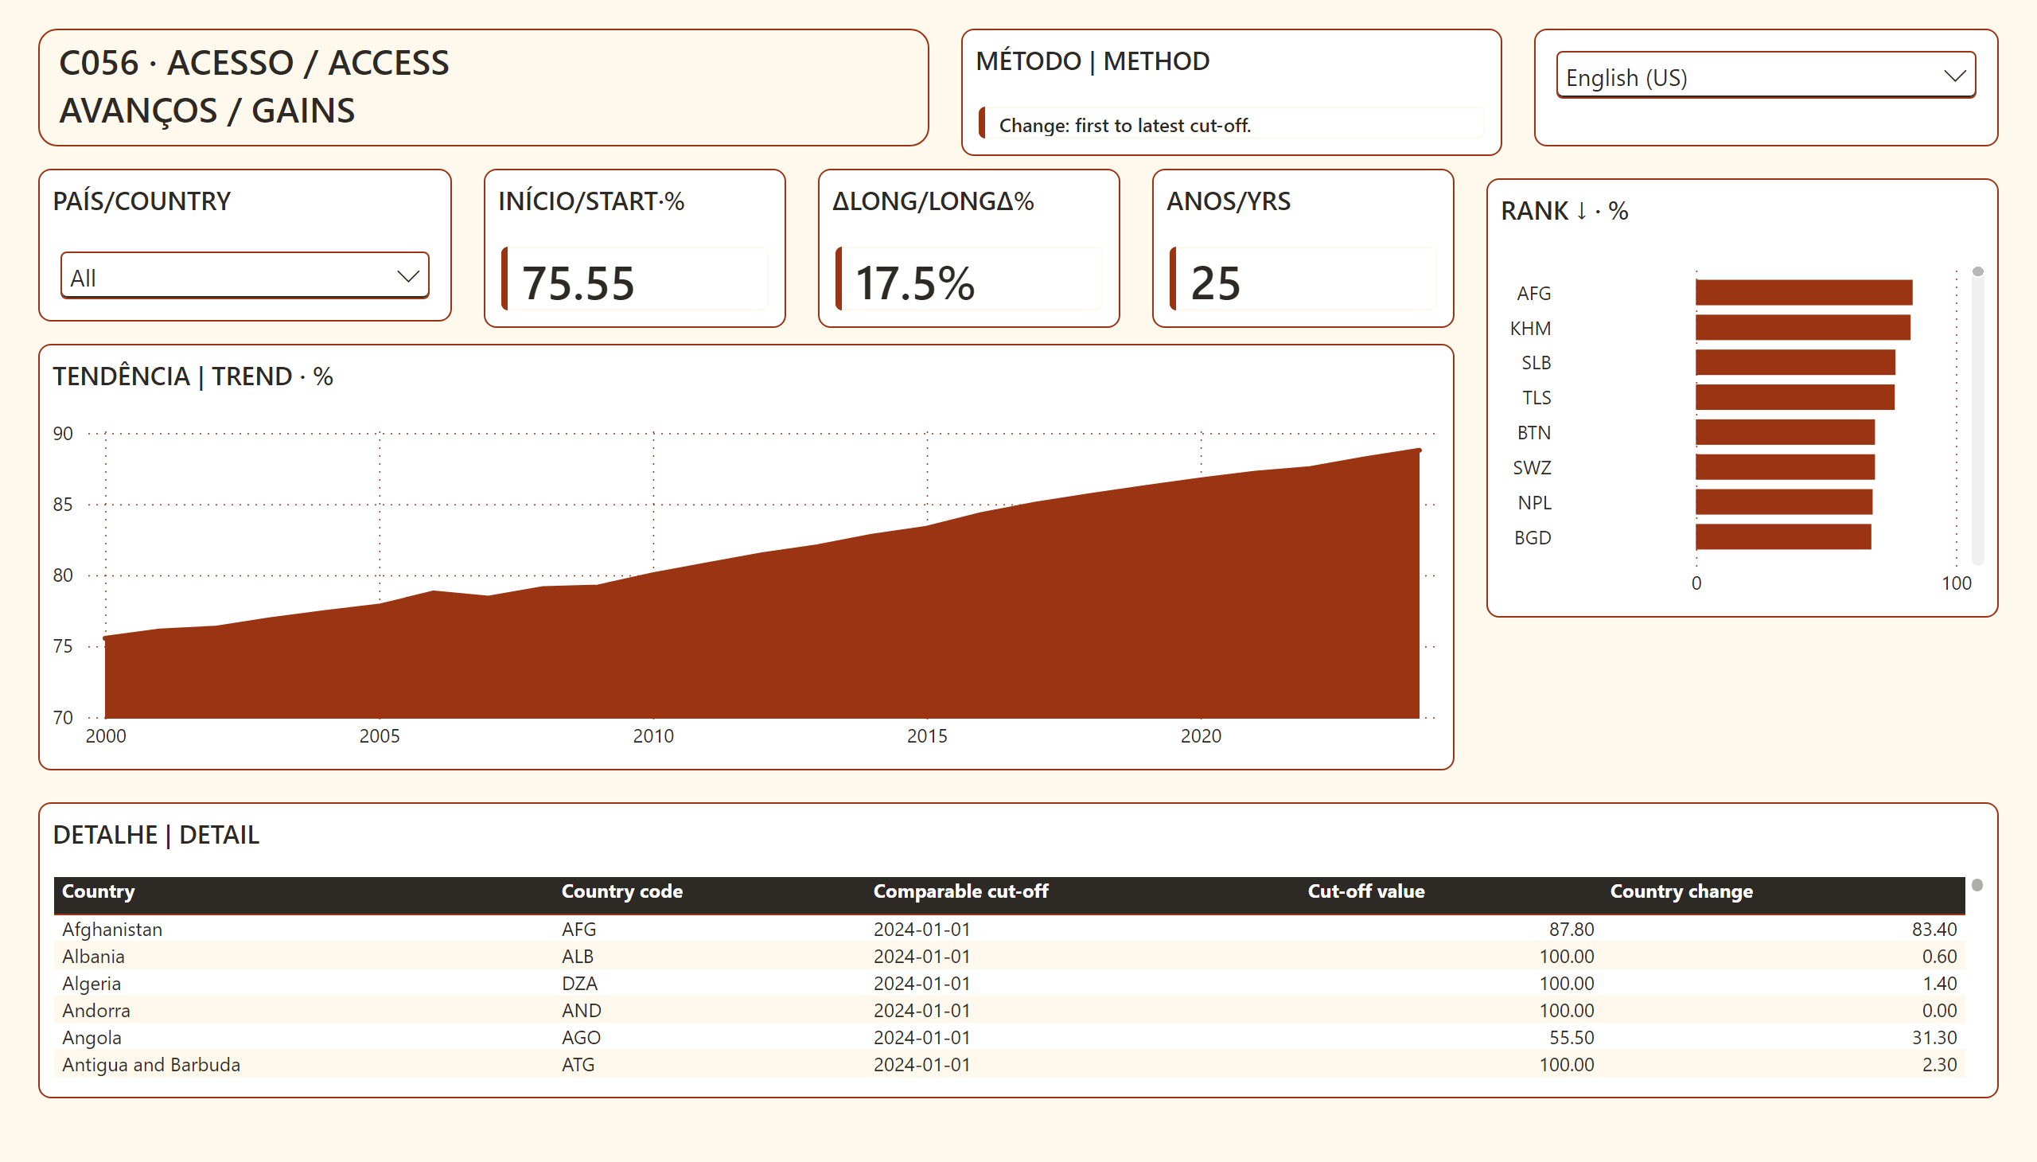Click the Antigua and Barbuda table row
The image size is (2037, 1162).
point(1008,1065)
